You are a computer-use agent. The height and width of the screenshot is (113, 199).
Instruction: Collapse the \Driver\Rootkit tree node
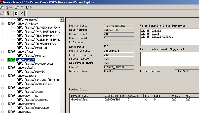point(3,60)
